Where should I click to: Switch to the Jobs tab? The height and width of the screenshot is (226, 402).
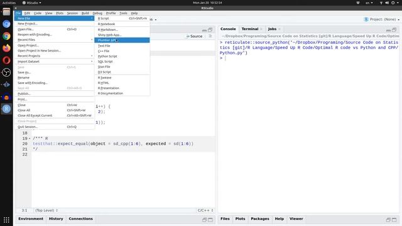point(272,29)
